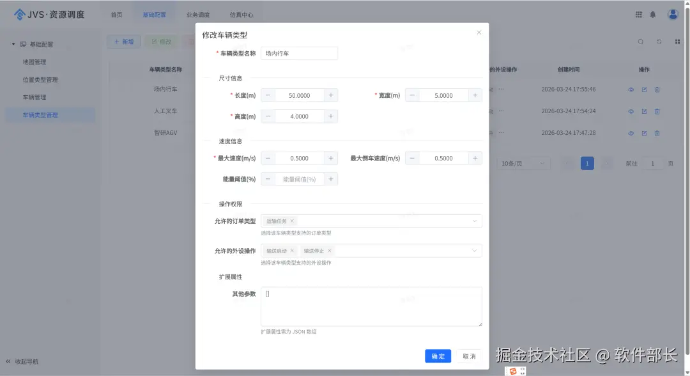The height and width of the screenshot is (376, 690).
Task: View 人工叉车 details via eye icon
Action: pyautogui.click(x=631, y=111)
